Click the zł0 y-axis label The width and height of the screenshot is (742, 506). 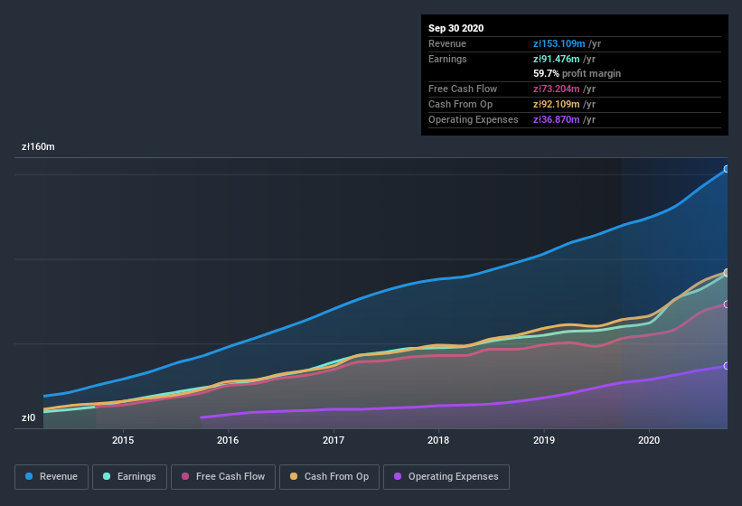[x=28, y=417]
